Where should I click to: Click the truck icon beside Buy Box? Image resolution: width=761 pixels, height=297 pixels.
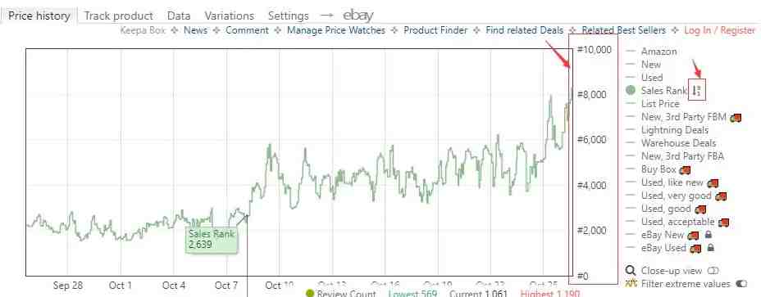685,169
